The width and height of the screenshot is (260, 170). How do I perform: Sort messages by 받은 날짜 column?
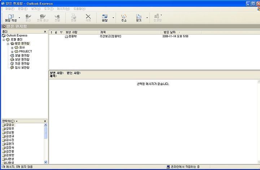coord(181,32)
